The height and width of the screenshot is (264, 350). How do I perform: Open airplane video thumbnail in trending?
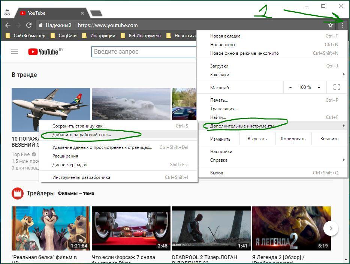click(x=51, y=104)
